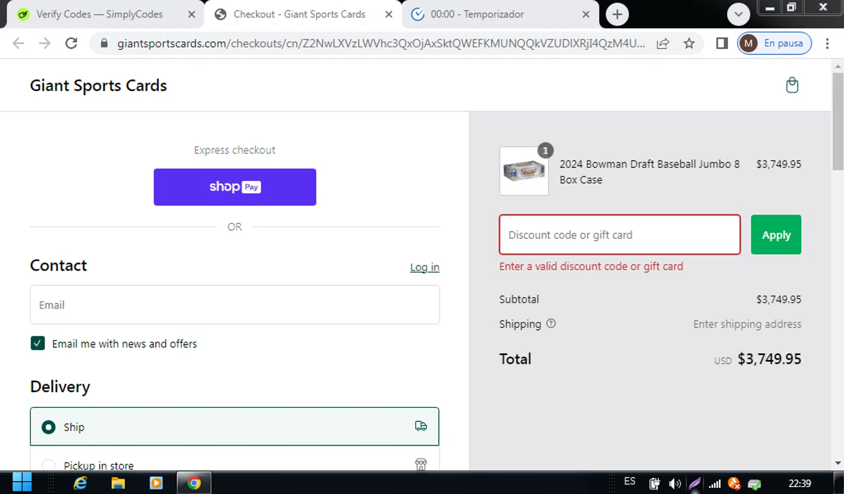The image size is (844, 494).
Task: Click the browser back arrow
Action: pyautogui.click(x=19, y=43)
